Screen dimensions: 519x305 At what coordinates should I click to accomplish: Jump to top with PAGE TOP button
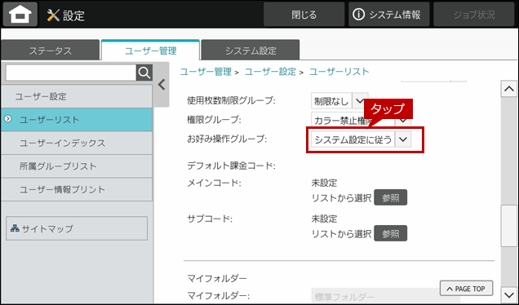(x=466, y=289)
